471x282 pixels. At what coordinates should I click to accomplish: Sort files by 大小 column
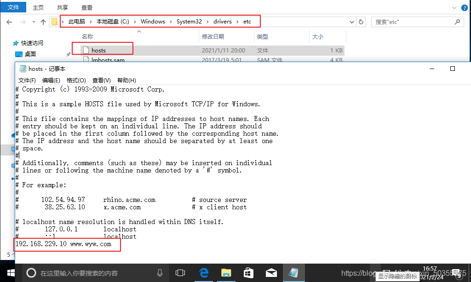click(x=317, y=37)
